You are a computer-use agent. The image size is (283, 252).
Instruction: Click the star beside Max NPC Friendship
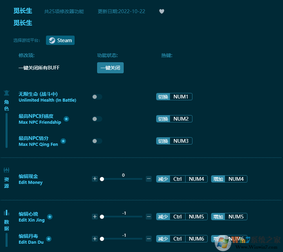pyautogui.click(x=66, y=119)
